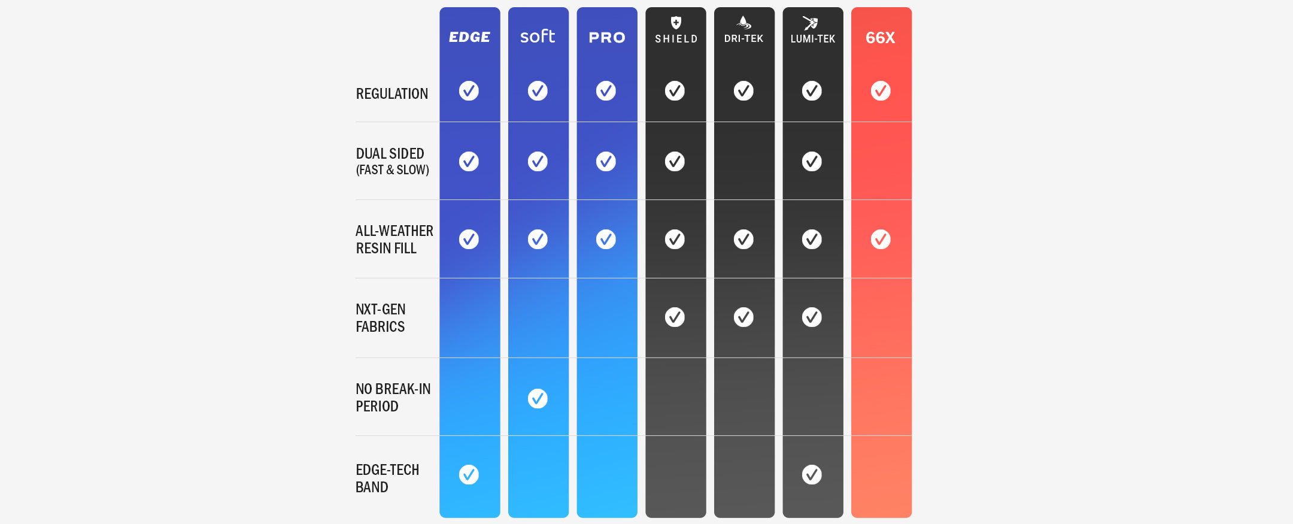Click the shield icon above SHIELD
This screenshot has width=1293, height=524.
676,23
